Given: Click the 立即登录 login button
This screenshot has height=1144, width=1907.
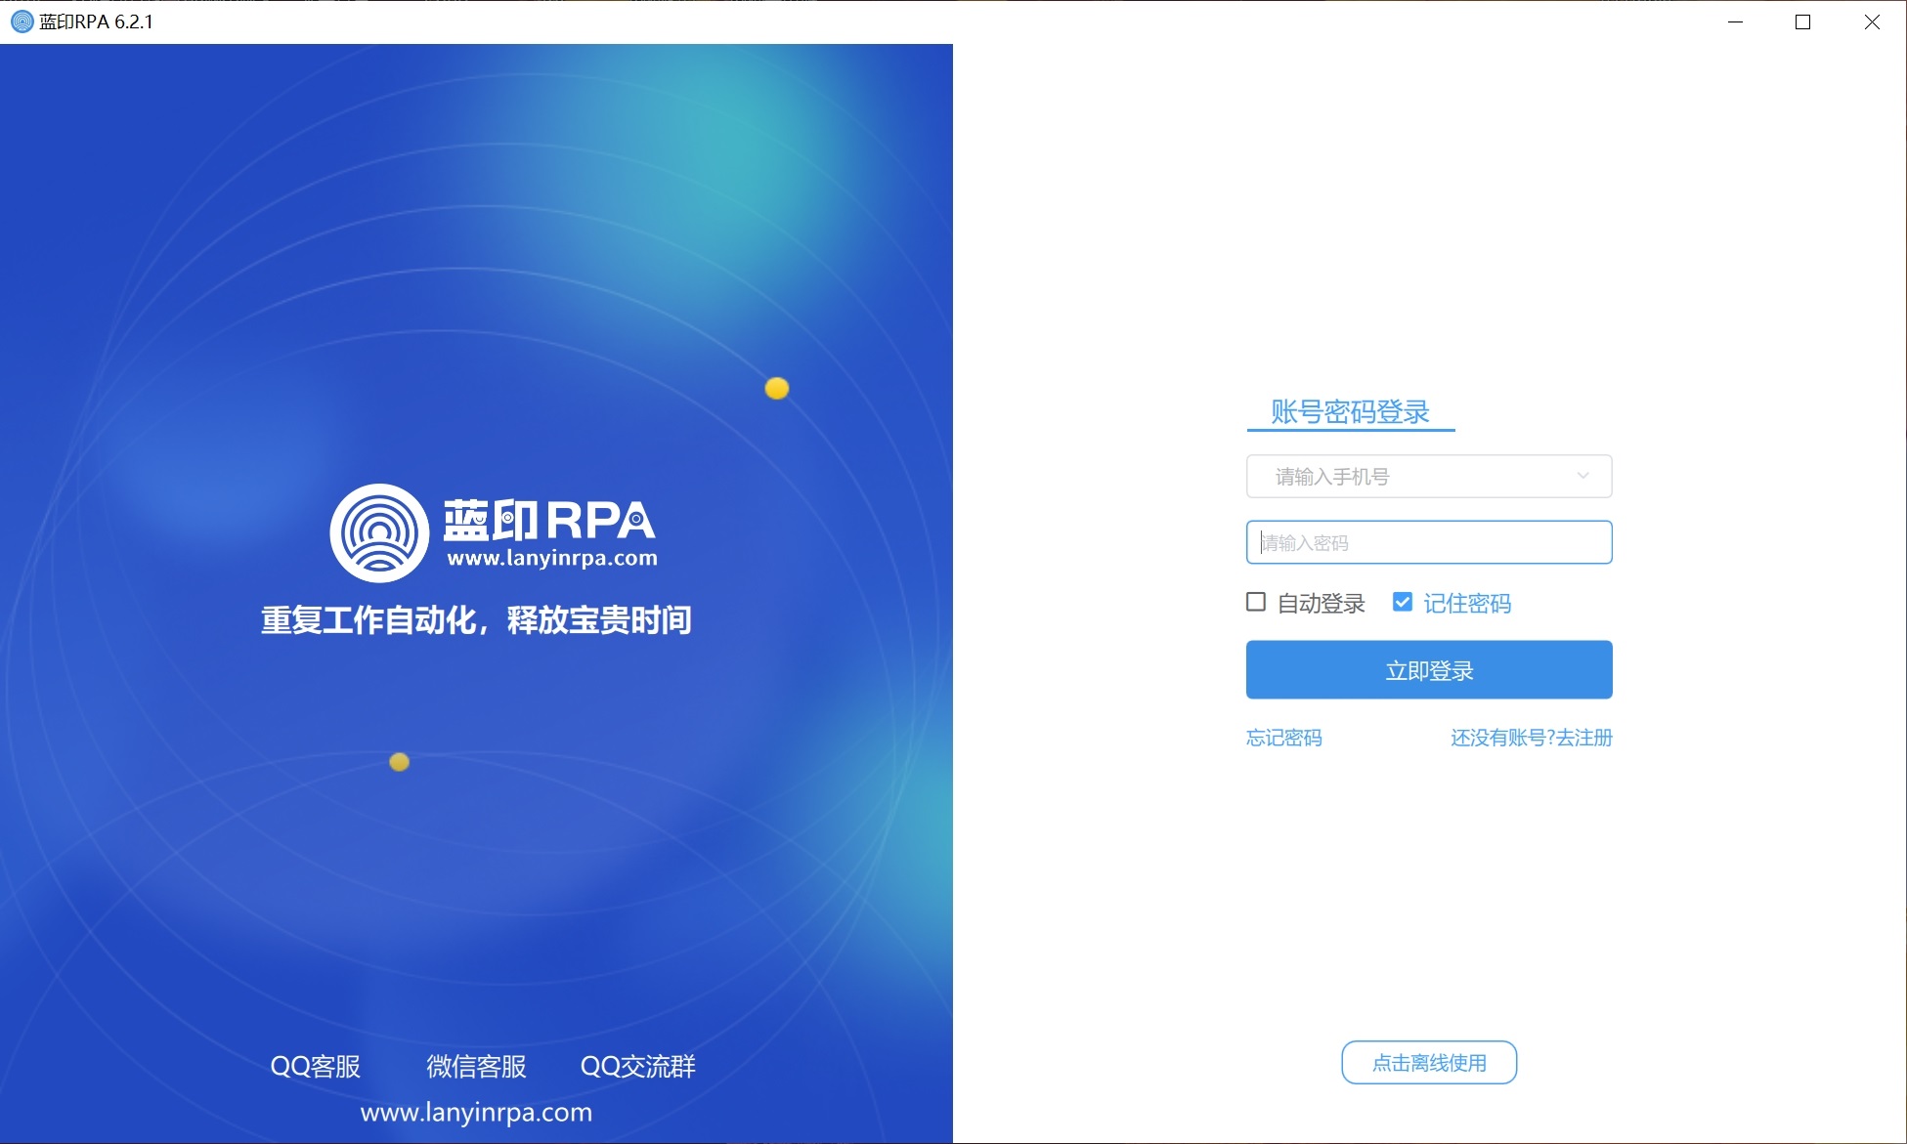Looking at the screenshot, I should [1428, 669].
